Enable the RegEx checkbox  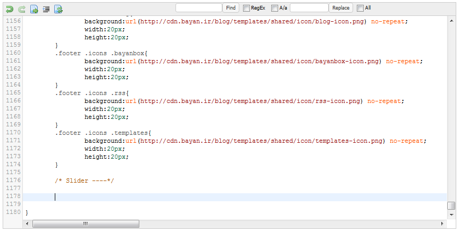[x=247, y=8]
